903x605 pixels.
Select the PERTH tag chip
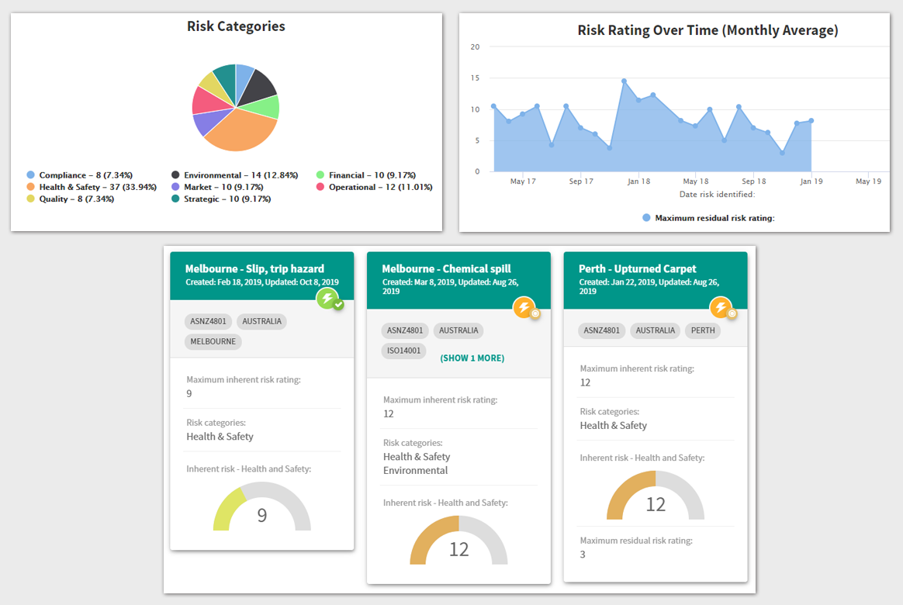click(x=703, y=330)
